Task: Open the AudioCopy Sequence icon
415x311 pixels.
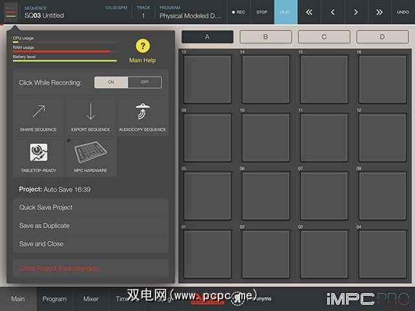Action: [143, 111]
